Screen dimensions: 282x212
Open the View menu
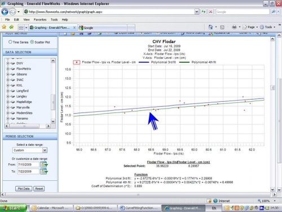pos(27,20)
